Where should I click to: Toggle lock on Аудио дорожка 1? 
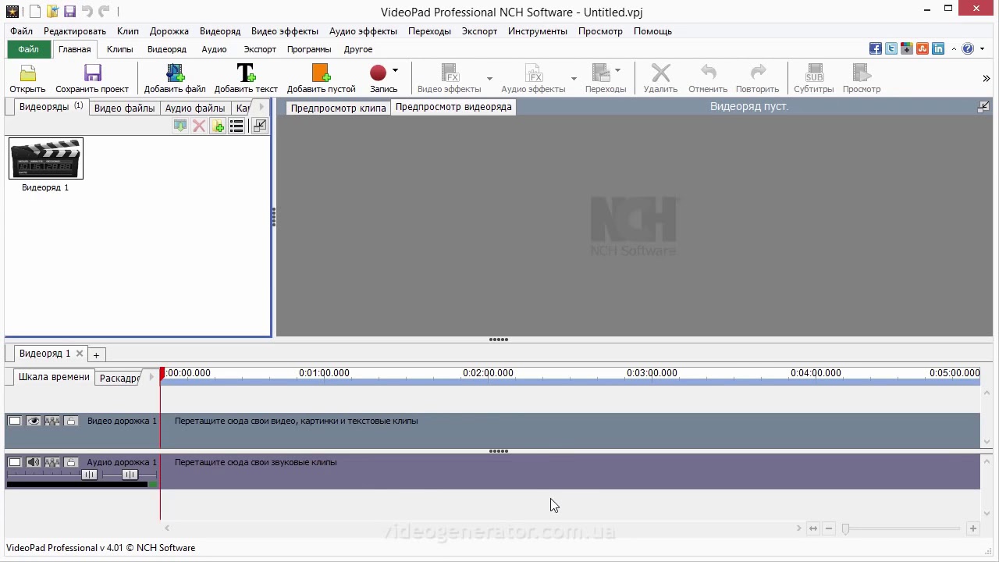71,463
